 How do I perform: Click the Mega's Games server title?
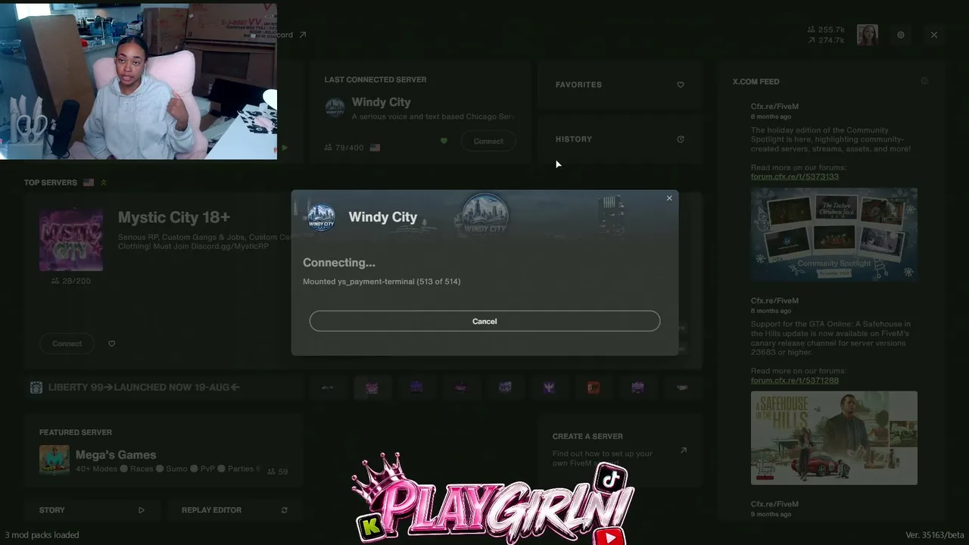click(x=116, y=455)
